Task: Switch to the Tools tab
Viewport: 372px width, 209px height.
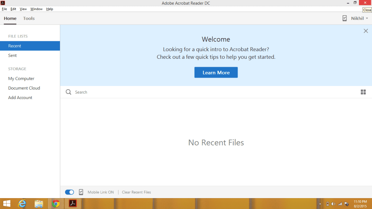Action: (x=29, y=18)
